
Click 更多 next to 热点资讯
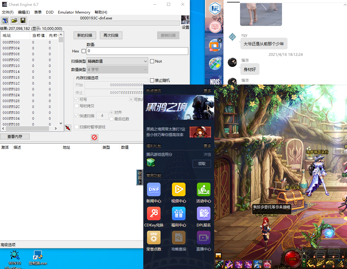tap(207, 91)
